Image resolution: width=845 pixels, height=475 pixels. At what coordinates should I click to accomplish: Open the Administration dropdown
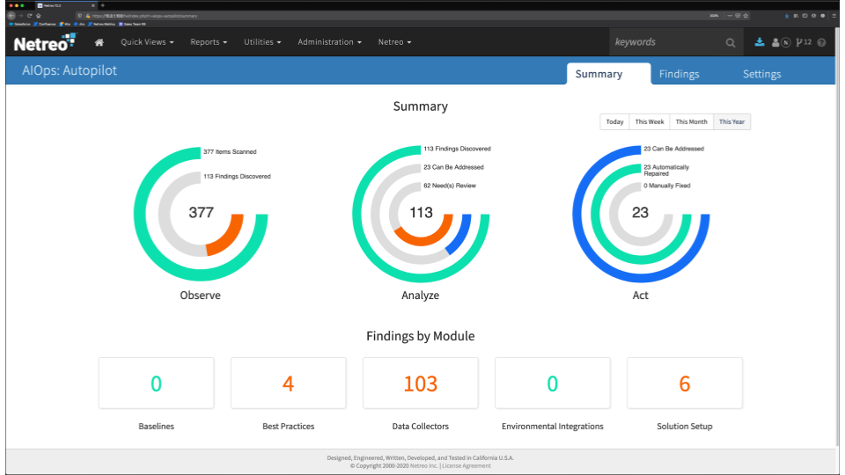[x=329, y=42]
